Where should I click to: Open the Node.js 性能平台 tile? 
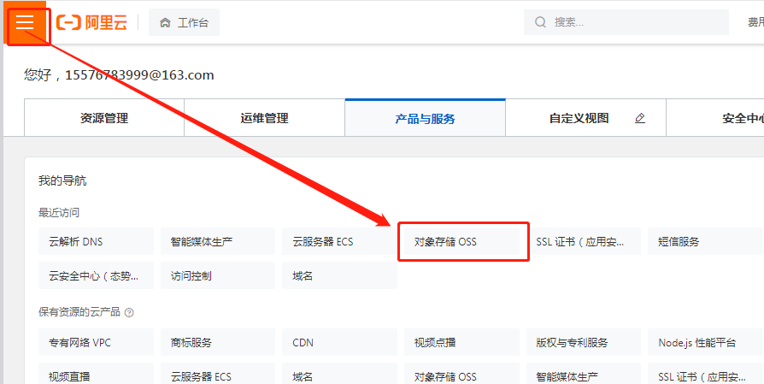(x=706, y=342)
